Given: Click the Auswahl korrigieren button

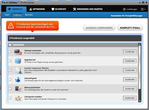Looking at the screenshot, I should pyautogui.click(x=99, y=28).
